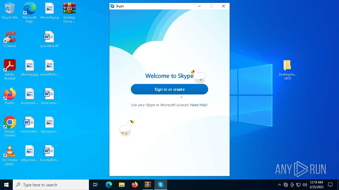Open Task View on the taskbar

(x=95, y=185)
